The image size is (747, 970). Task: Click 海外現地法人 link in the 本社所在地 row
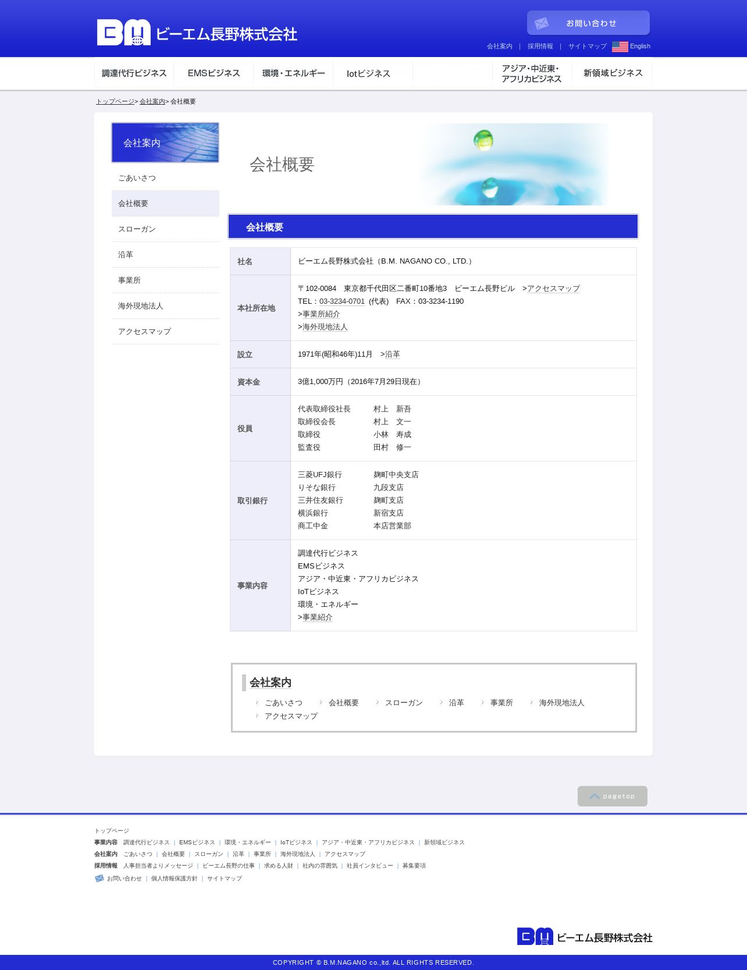click(x=325, y=327)
